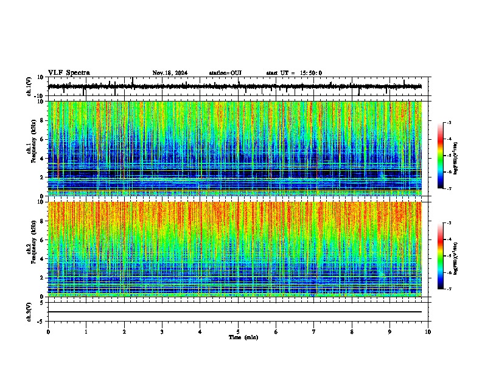Click the "5" tick on ch.3(V) axis
Screen dimensions: 482x372
tap(42, 303)
